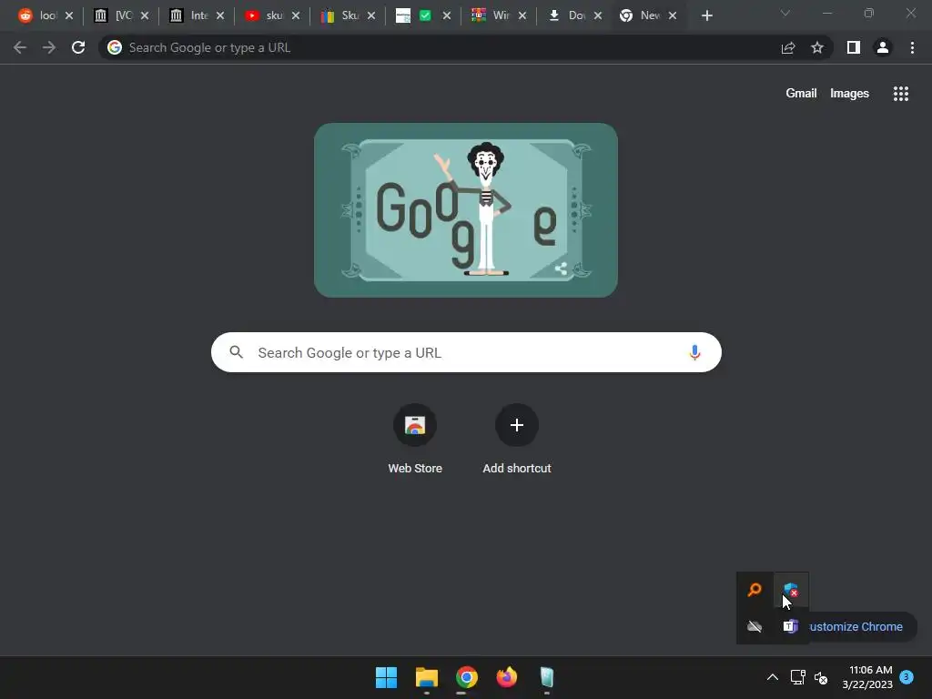The height and width of the screenshot is (699, 932).
Task: Click the Google icon in address bar
Action: (x=114, y=47)
